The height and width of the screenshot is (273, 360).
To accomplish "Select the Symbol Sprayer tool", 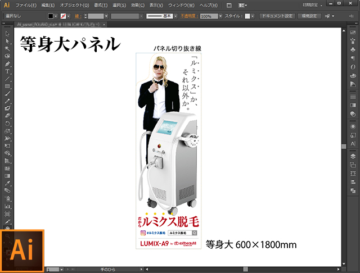I will point(7,198).
